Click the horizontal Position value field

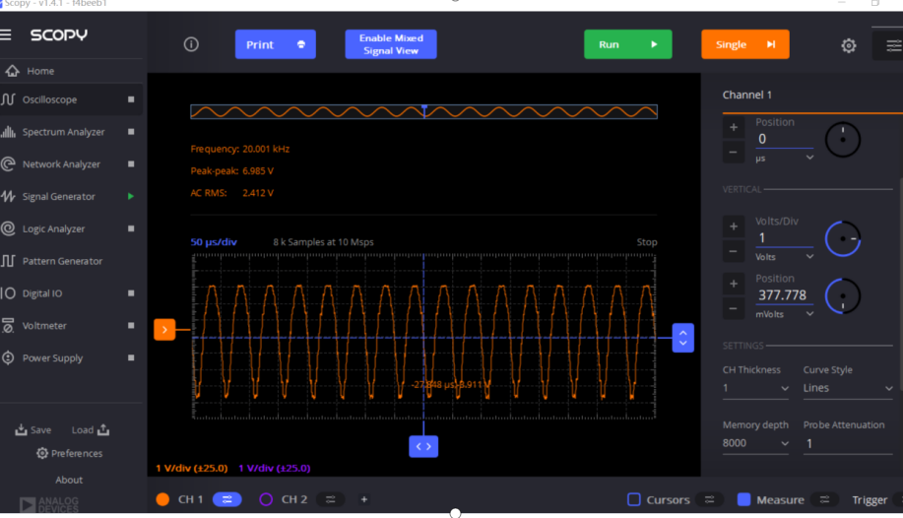pyautogui.click(x=785, y=139)
